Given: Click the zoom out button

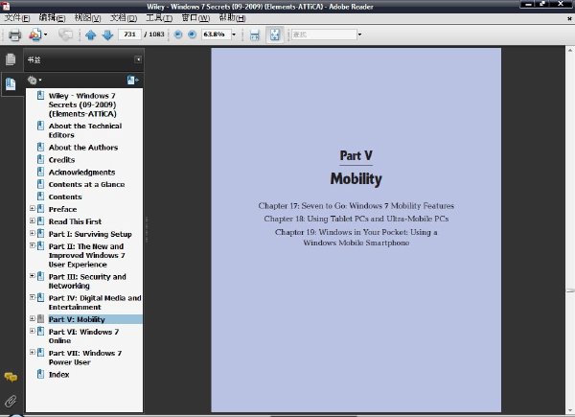Looking at the screenshot, I should pos(178,35).
